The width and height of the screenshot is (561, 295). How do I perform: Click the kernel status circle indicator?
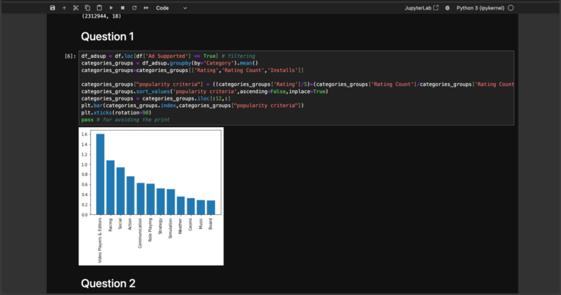(511, 7)
